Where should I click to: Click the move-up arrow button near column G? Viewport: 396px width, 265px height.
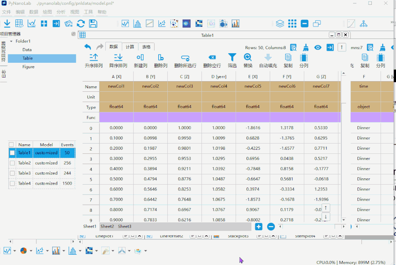[x=326, y=208]
